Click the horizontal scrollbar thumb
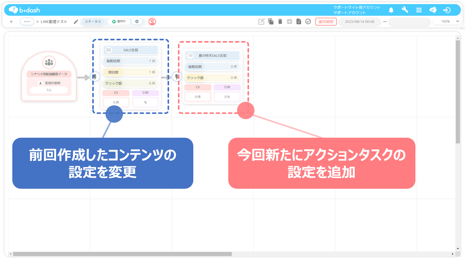 (123, 254)
